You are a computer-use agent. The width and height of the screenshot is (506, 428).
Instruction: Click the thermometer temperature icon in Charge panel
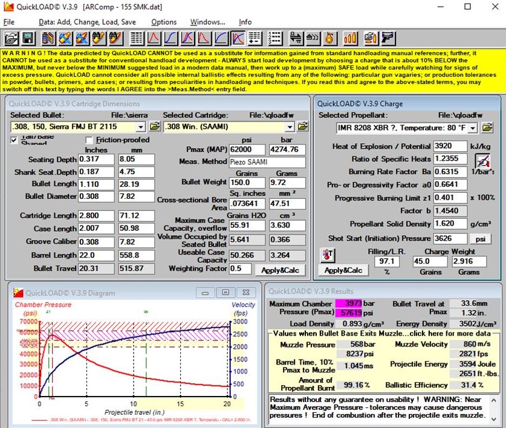point(327,255)
